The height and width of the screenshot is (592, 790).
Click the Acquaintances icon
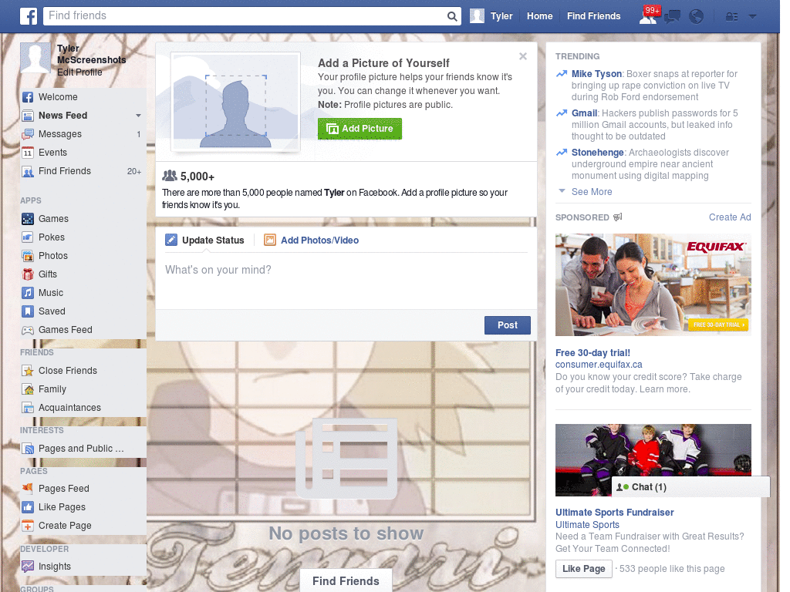point(28,408)
